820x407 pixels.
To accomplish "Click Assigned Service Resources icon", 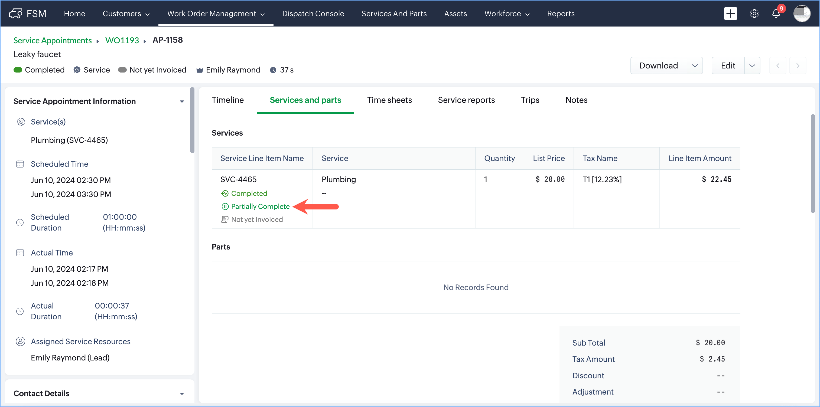I will [20, 342].
